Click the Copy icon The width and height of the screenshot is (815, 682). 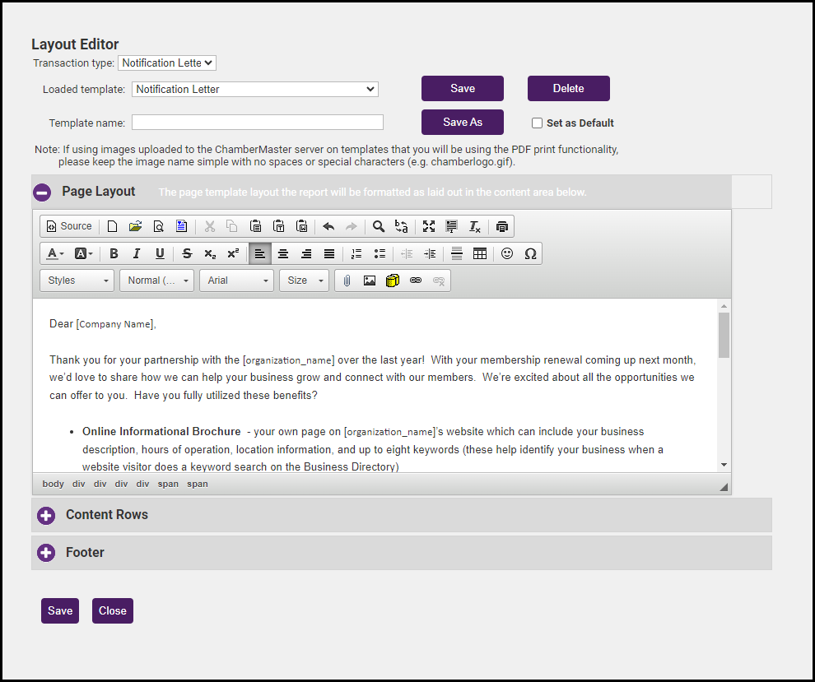232,226
